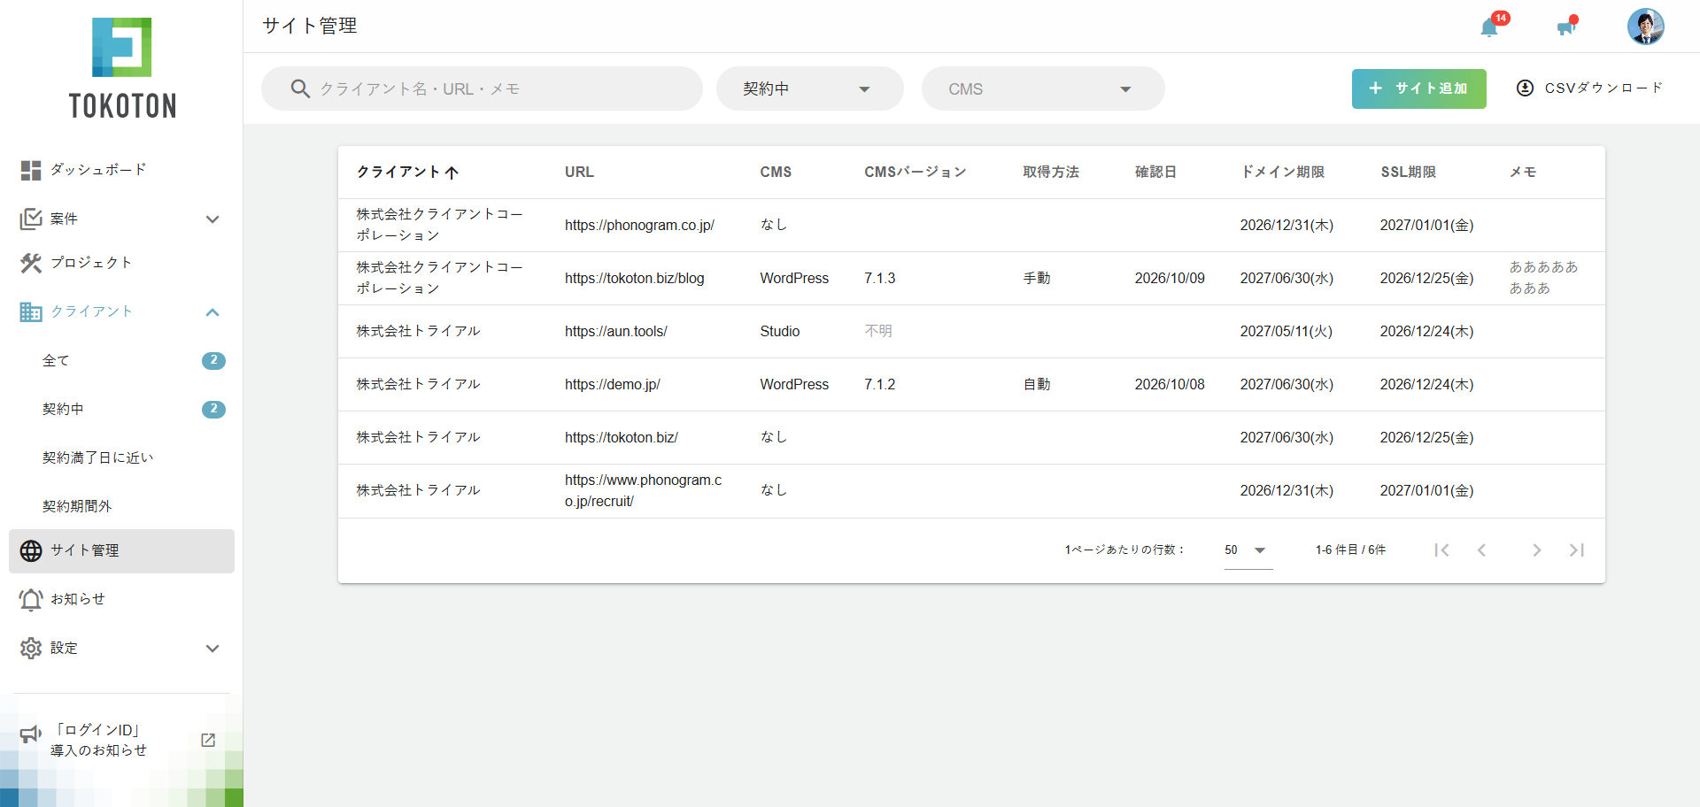Open the rows per page 50 dropdown
Viewport: 1700px width, 807px height.
1248,550
